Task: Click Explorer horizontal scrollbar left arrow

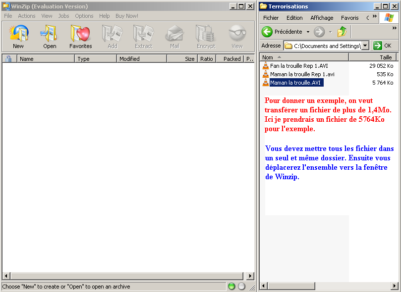Action: (264, 286)
